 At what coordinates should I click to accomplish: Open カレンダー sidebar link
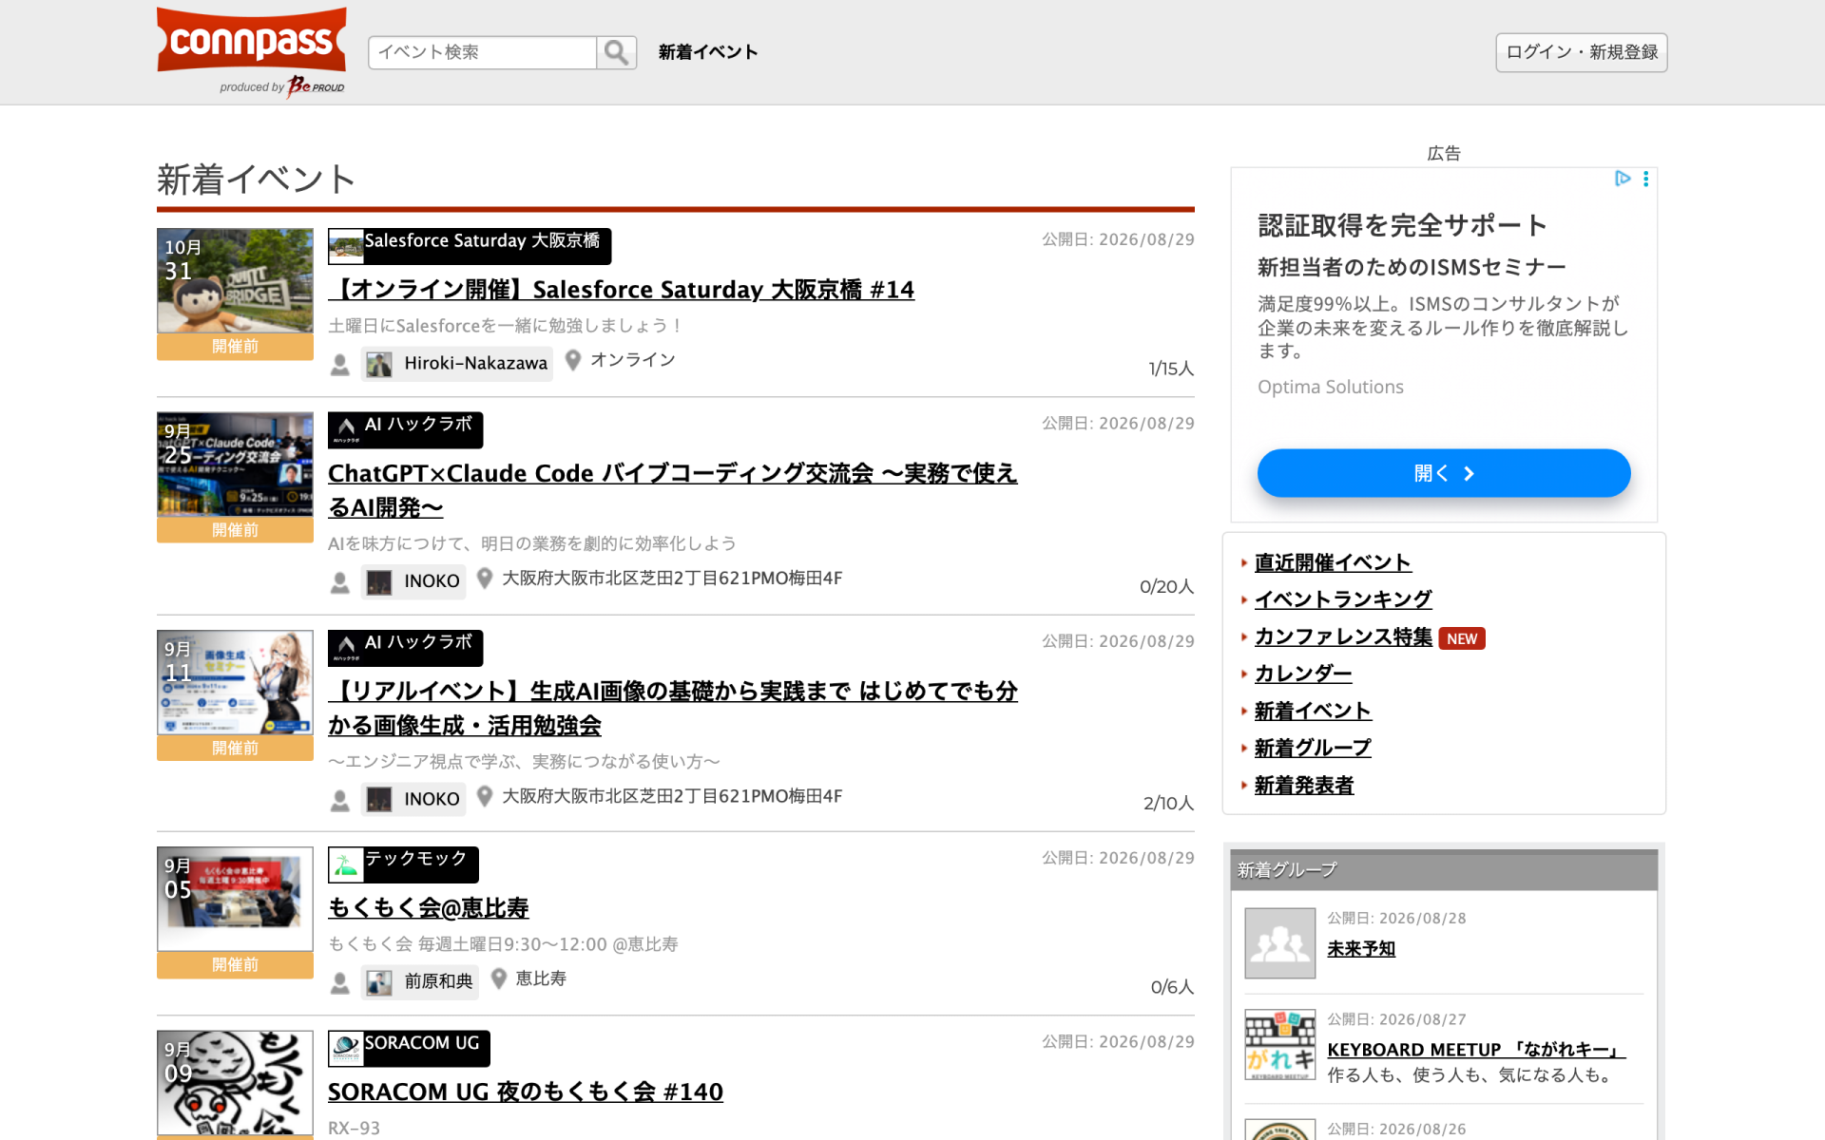tap(1303, 674)
